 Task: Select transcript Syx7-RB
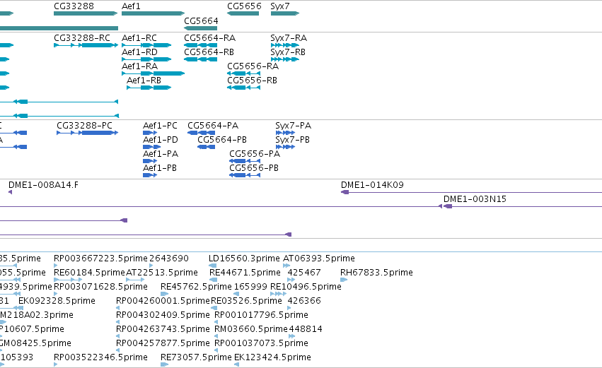coord(285,59)
